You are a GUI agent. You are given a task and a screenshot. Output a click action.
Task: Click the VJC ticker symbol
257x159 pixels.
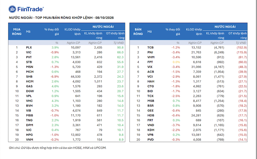(29, 130)
